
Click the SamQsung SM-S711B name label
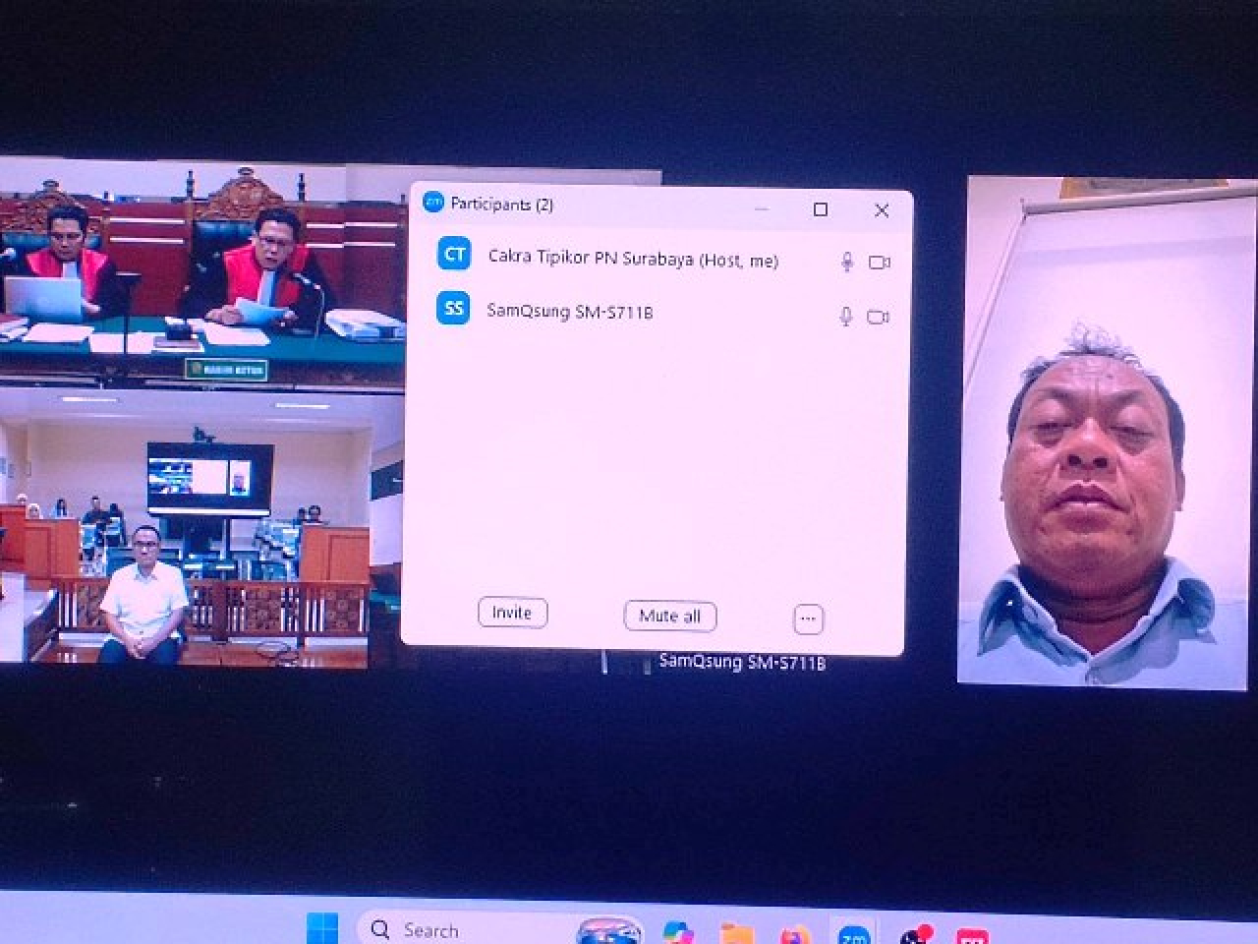click(742, 662)
